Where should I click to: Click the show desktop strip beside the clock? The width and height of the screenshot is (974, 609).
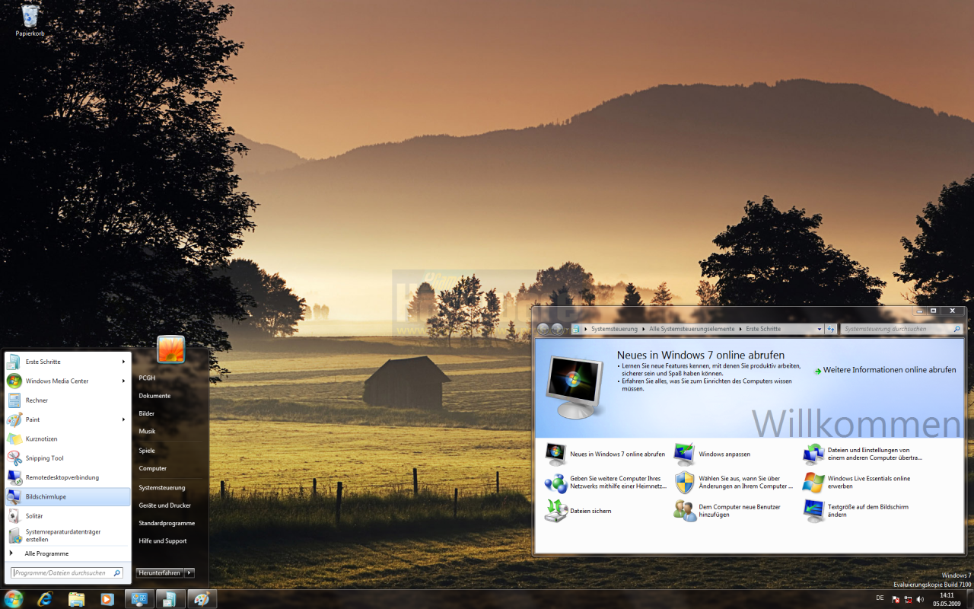969,599
